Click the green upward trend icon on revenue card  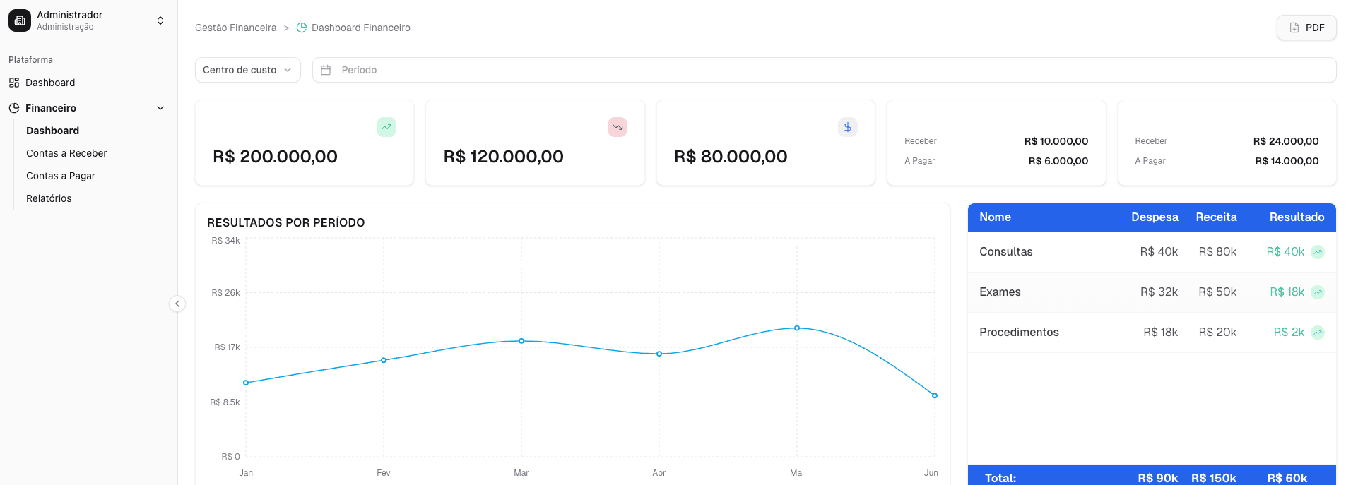click(x=386, y=127)
